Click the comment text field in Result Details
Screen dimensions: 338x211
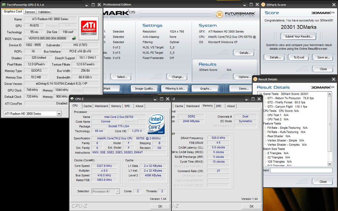click(301, 170)
